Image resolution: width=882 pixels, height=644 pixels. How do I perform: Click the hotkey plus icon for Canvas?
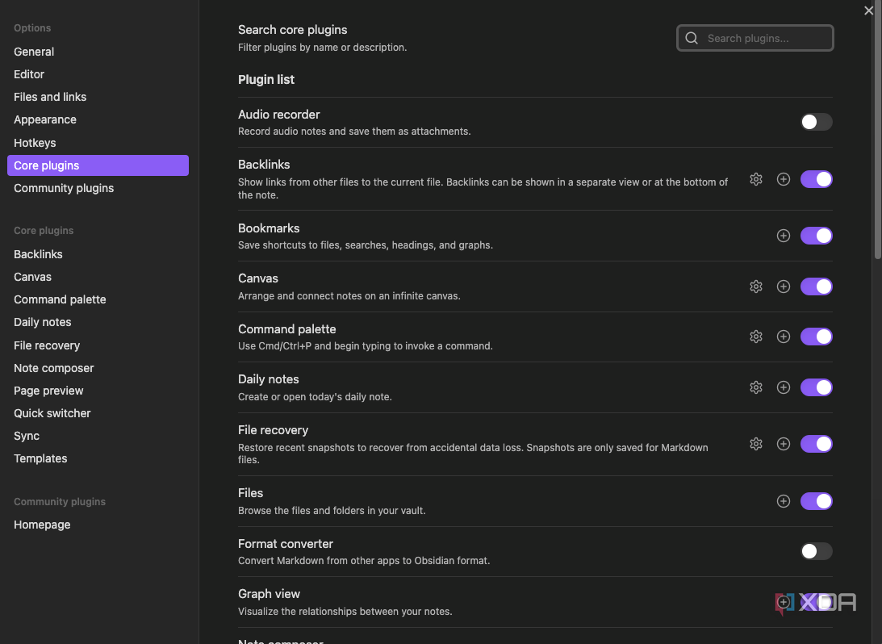coord(784,286)
